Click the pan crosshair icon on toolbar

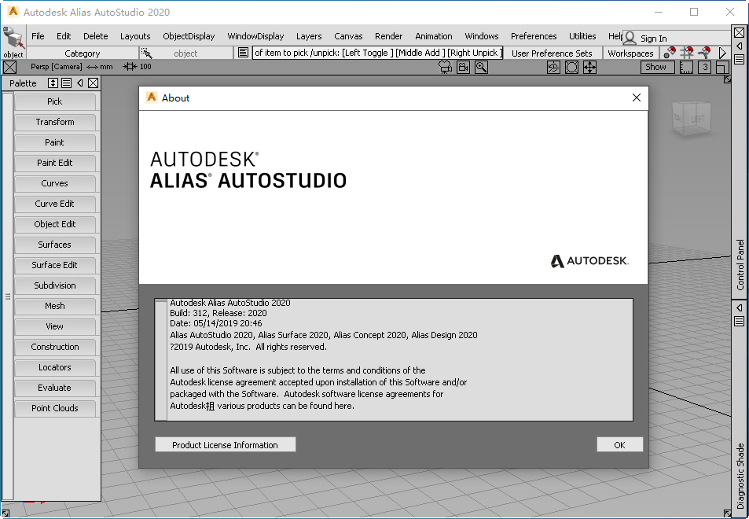coord(589,67)
